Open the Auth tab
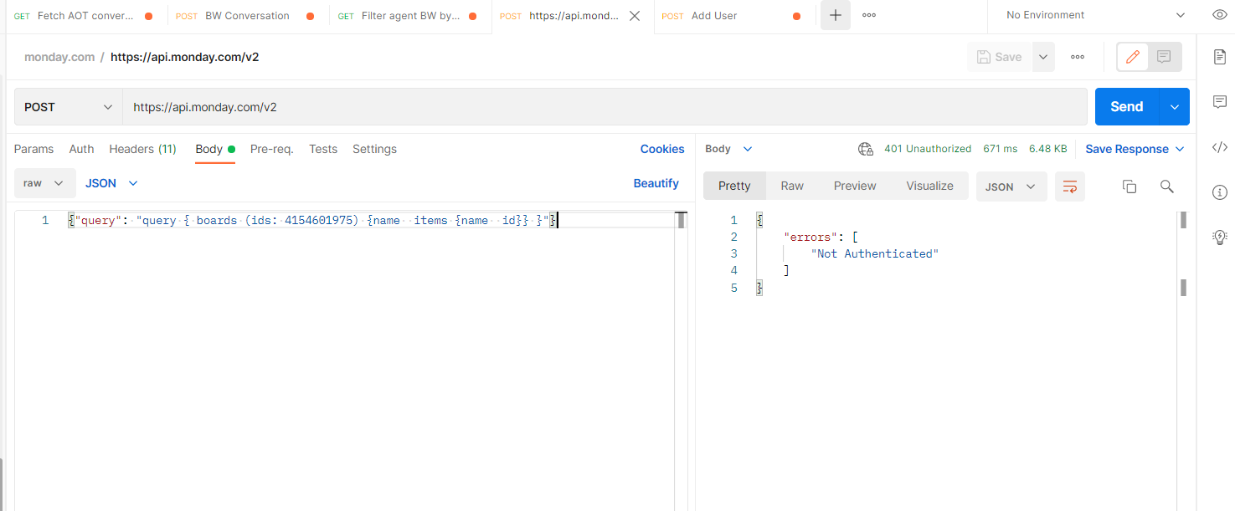The width and height of the screenshot is (1235, 511). (x=81, y=149)
